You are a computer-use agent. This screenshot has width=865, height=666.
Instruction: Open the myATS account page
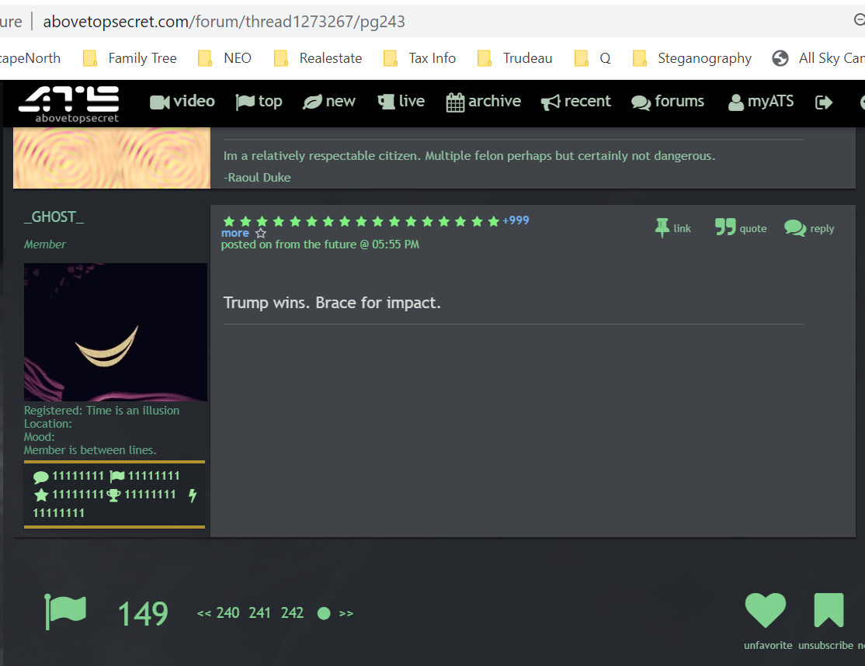point(761,102)
